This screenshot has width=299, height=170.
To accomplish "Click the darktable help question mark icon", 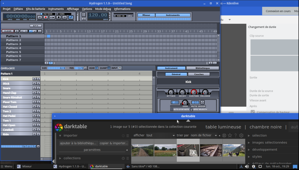I will pos(235,135).
